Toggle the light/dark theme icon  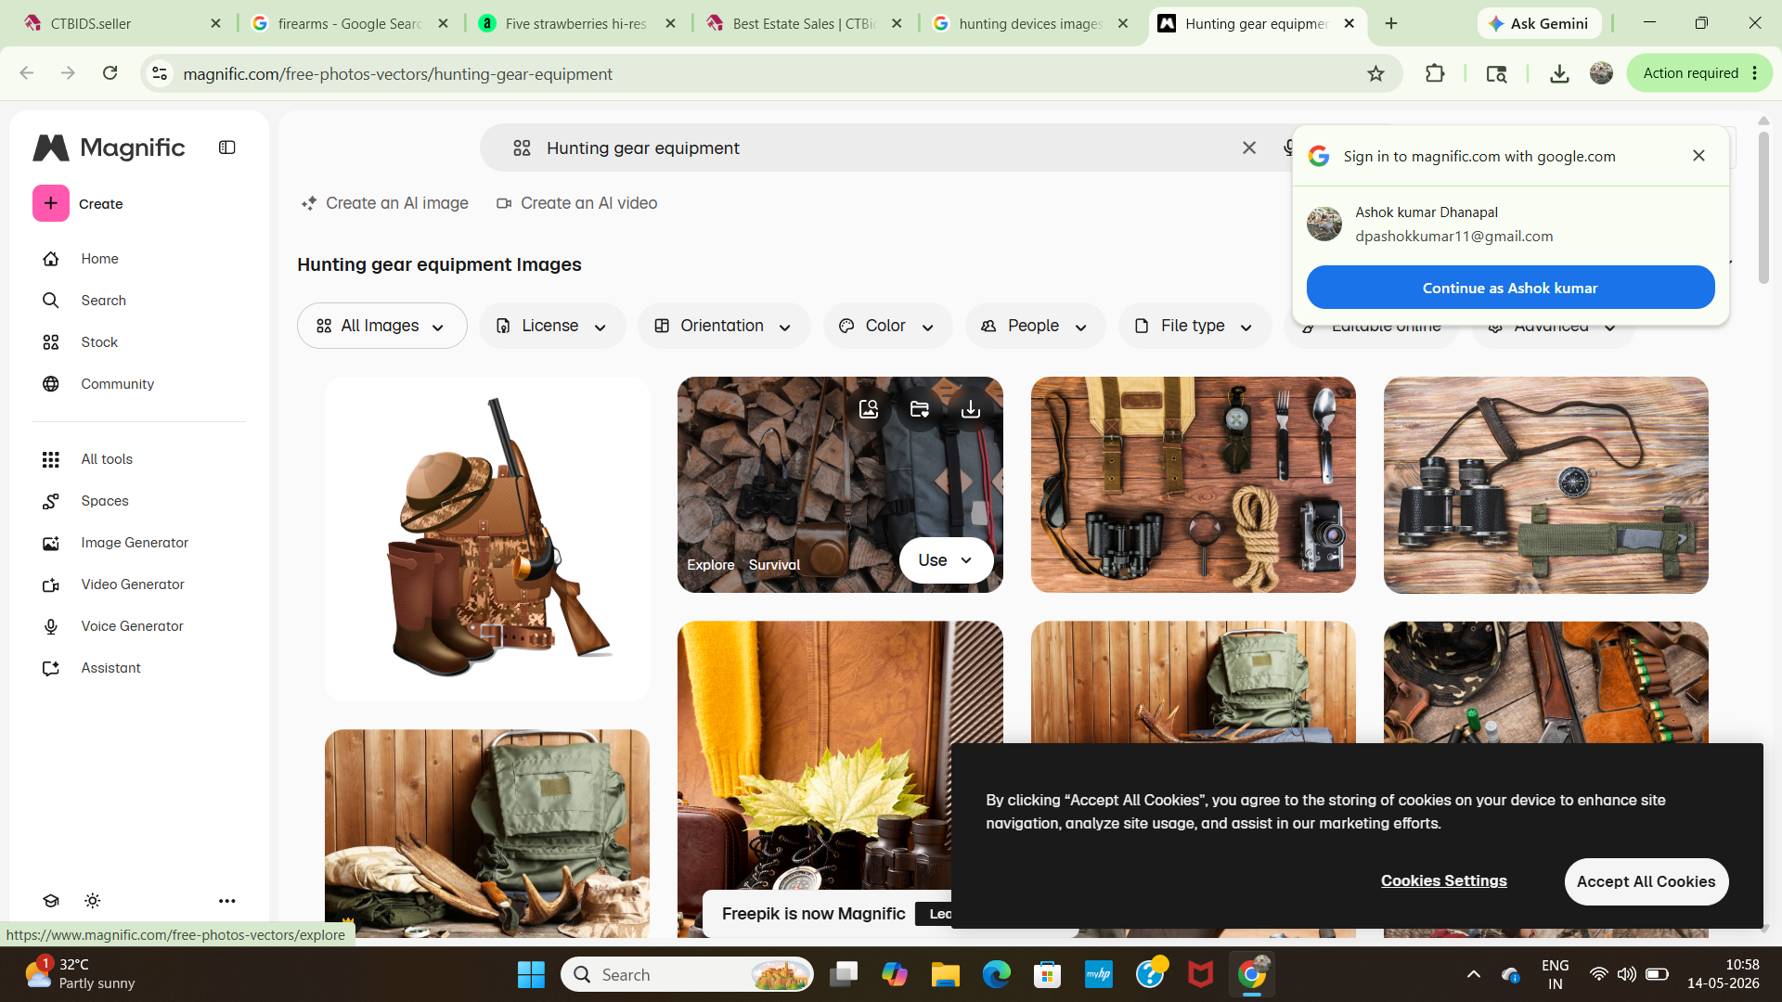click(93, 901)
